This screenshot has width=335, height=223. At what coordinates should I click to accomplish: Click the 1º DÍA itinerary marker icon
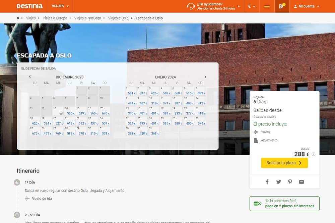tap(17, 182)
